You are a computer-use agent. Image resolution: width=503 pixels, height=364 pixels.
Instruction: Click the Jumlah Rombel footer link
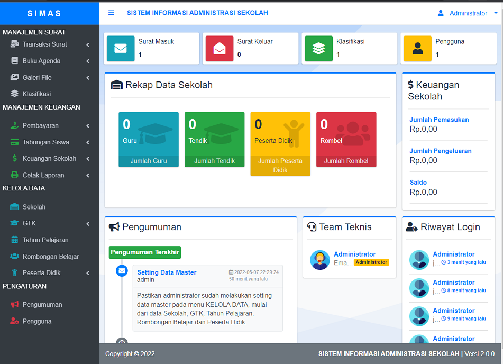(x=346, y=161)
